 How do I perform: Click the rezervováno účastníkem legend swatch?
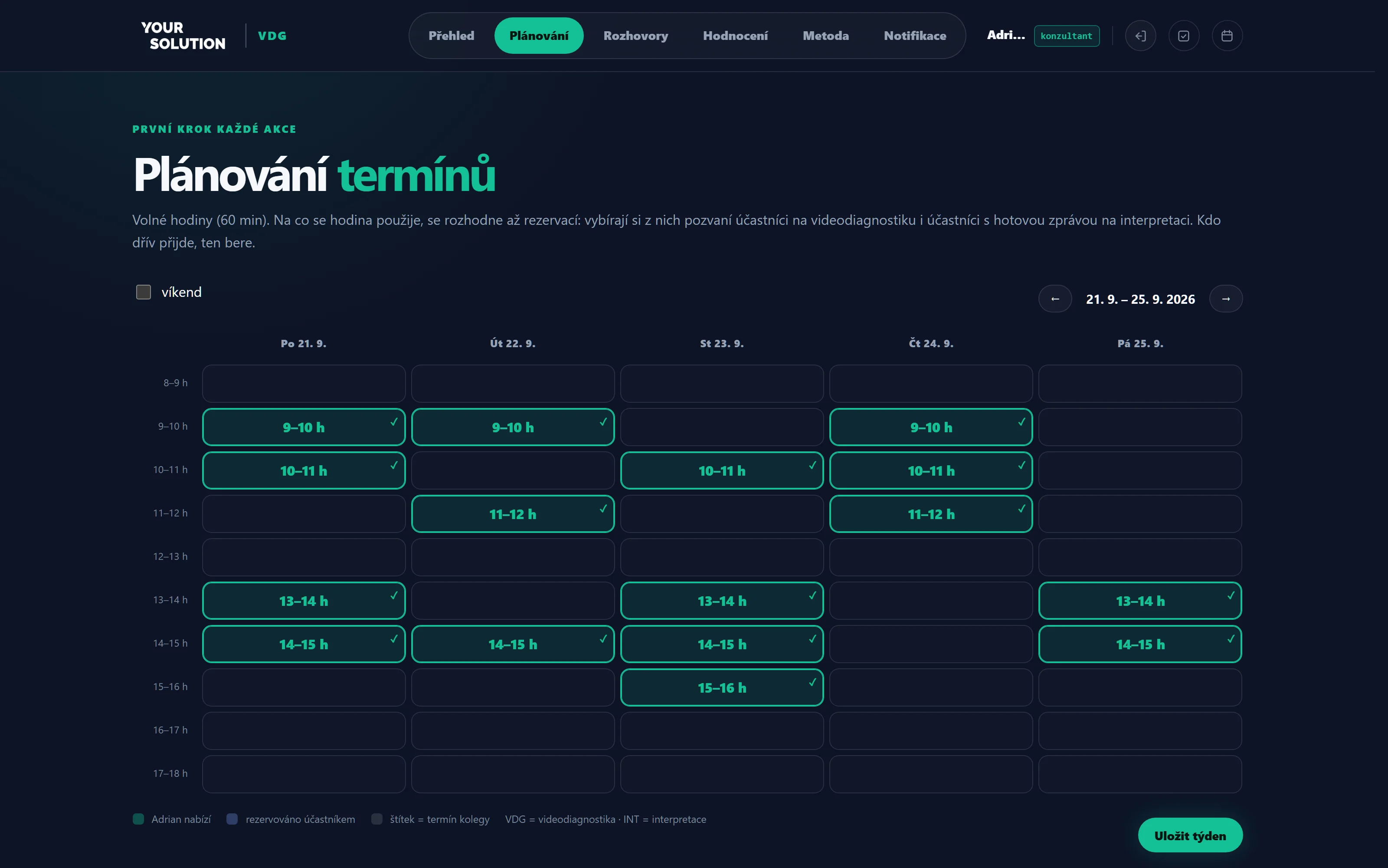[x=232, y=819]
